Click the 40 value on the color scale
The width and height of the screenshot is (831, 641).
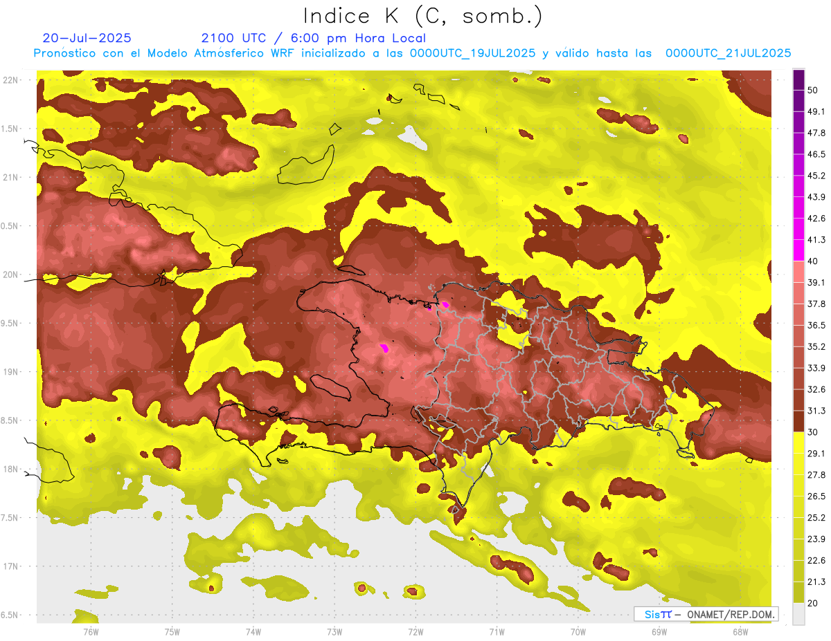click(813, 261)
